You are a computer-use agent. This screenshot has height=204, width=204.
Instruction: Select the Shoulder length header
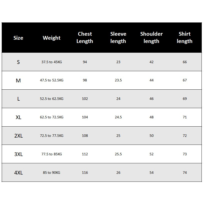coord(151,37)
